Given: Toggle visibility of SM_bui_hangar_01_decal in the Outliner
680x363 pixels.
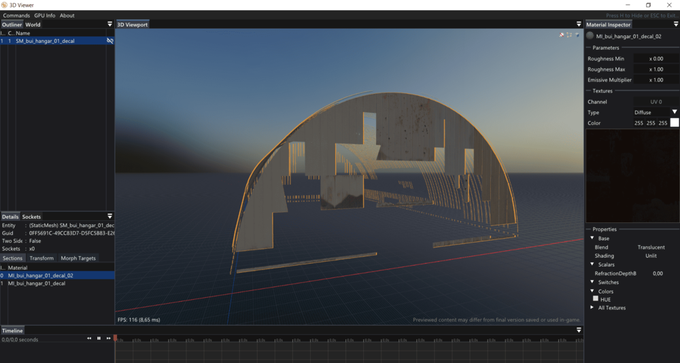Looking at the screenshot, I should click(x=109, y=41).
